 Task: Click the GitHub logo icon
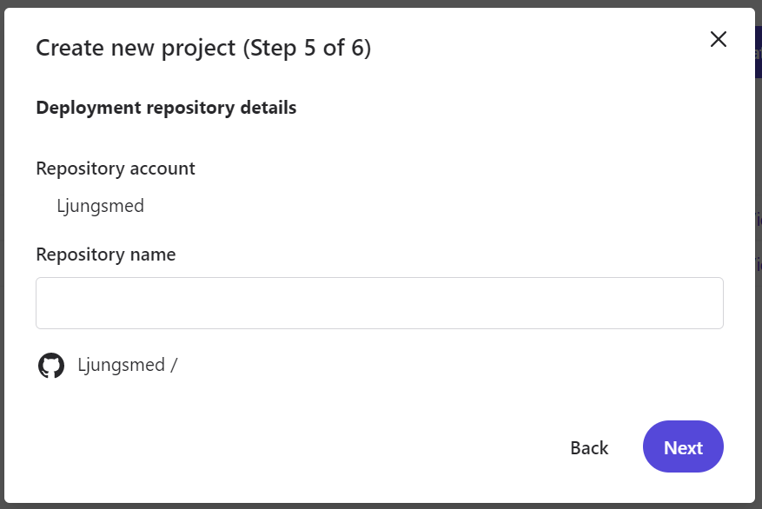click(51, 366)
